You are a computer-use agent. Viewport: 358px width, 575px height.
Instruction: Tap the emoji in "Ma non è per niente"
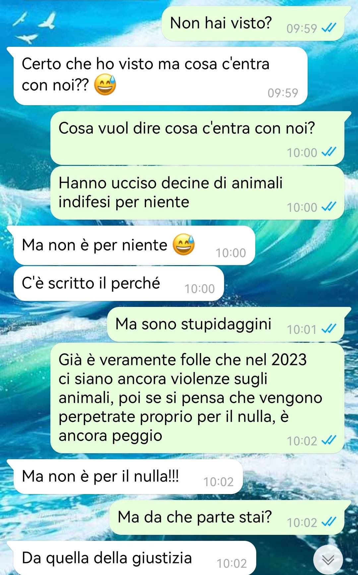(x=184, y=245)
